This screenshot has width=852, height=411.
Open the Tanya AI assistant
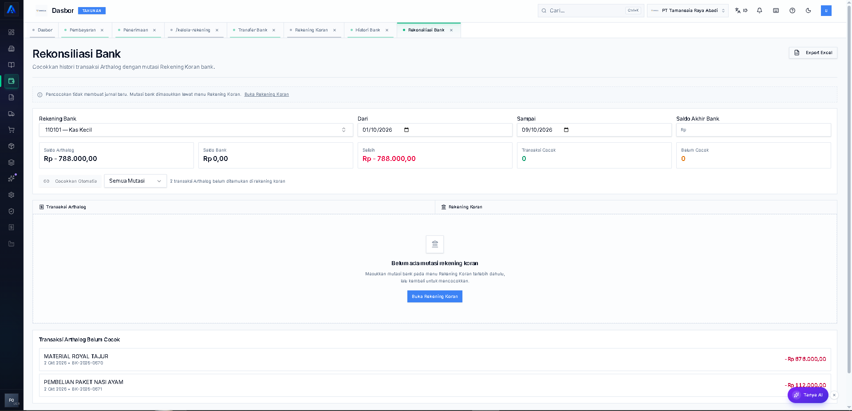tap(808, 395)
